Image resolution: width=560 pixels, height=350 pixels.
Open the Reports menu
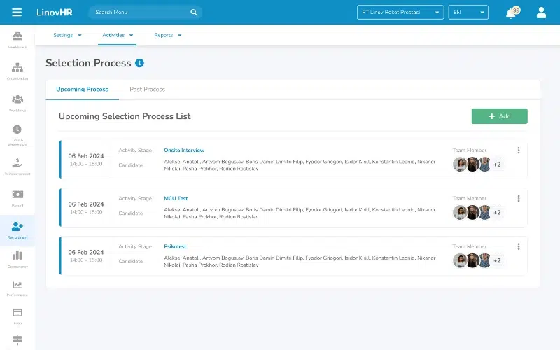click(x=168, y=35)
